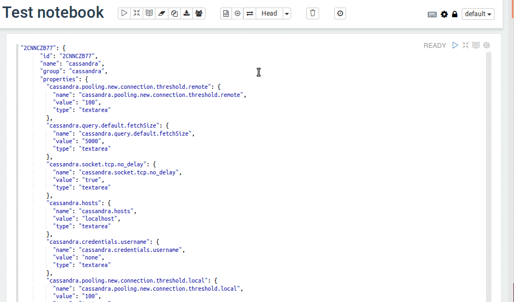The image size is (514, 302).
Task: Click the "name": "cassandra.socket.tcp.no_delay" line
Action: (x=117, y=172)
